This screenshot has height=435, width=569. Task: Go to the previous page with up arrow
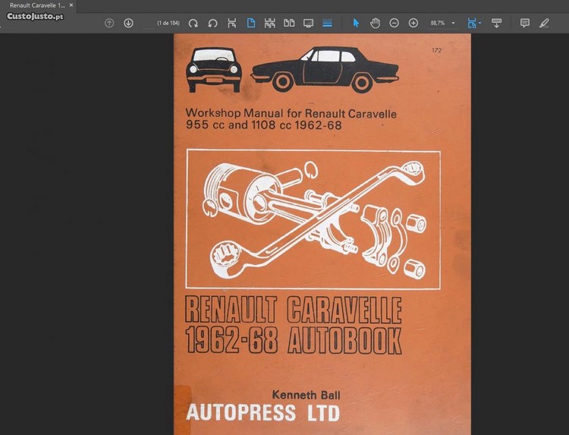(x=109, y=23)
